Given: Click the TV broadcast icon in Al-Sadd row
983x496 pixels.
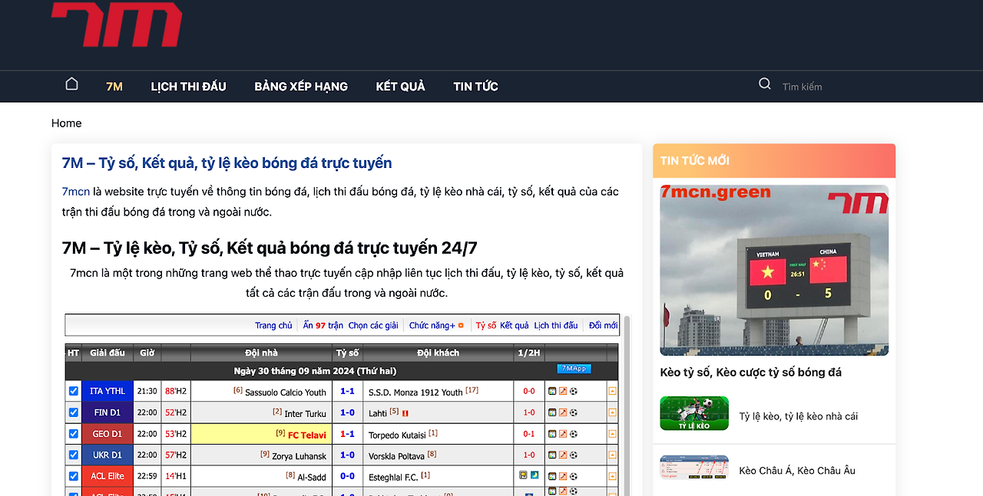Looking at the screenshot, I should pos(523,475).
